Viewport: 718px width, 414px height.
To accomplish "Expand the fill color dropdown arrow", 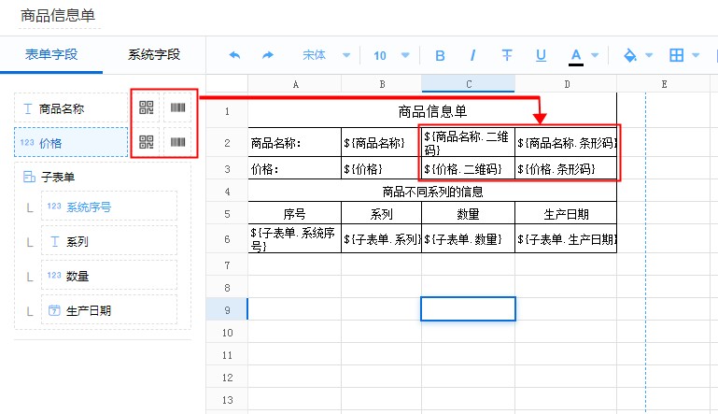I will (649, 56).
